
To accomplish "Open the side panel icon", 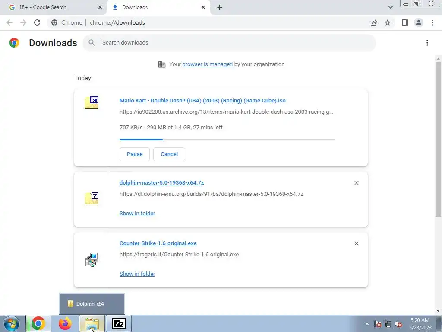I will coord(405,22).
